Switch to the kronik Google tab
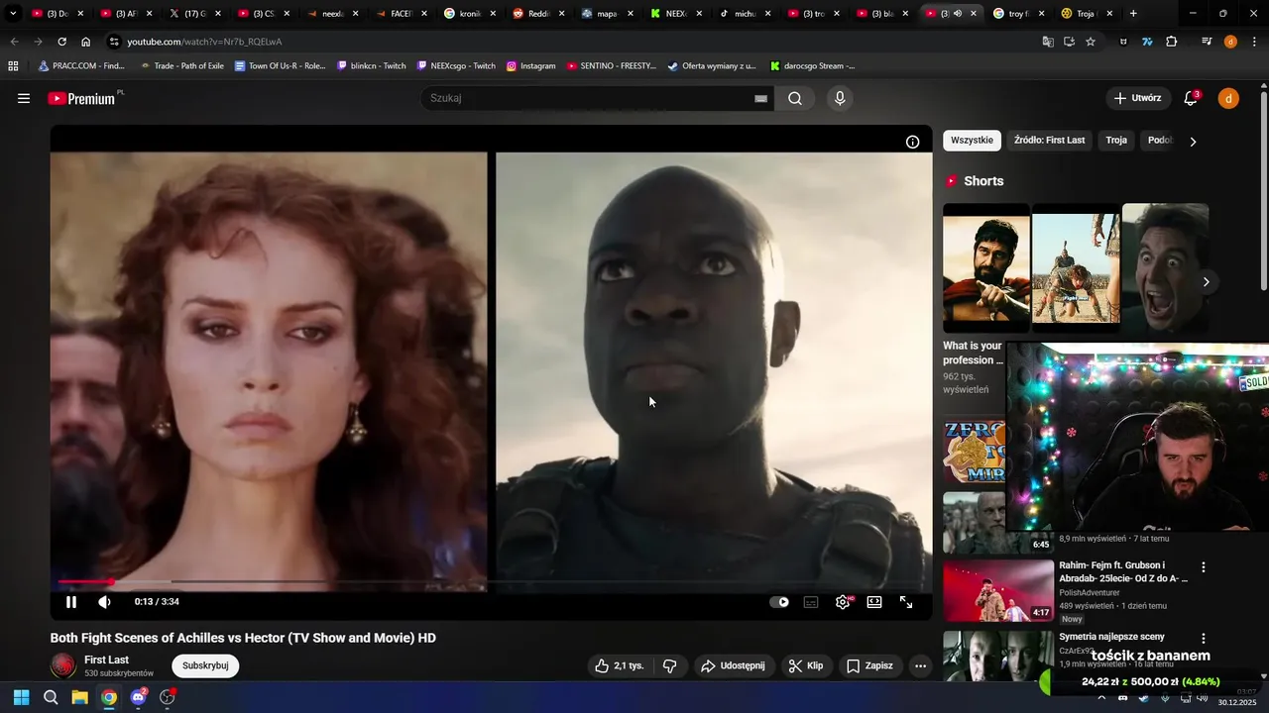This screenshot has width=1269, height=713. [x=470, y=14]
